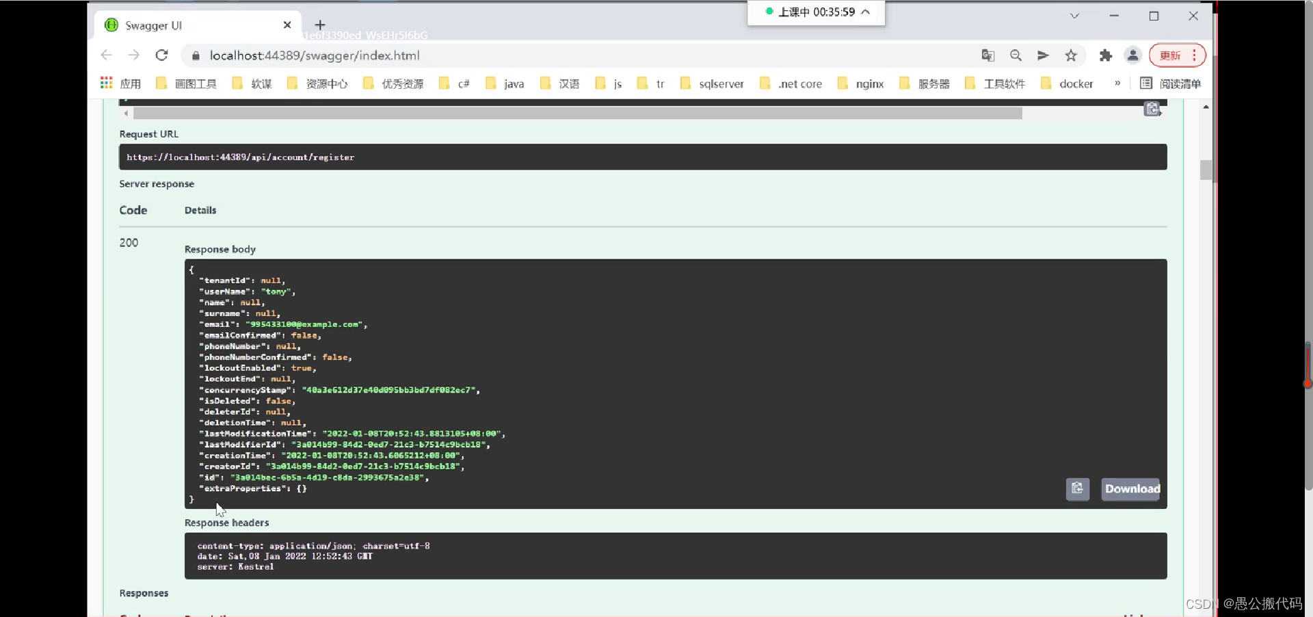Open the 资源中心 bookmark folder
Screen dimensions: 1313x617
pos(317,83)
